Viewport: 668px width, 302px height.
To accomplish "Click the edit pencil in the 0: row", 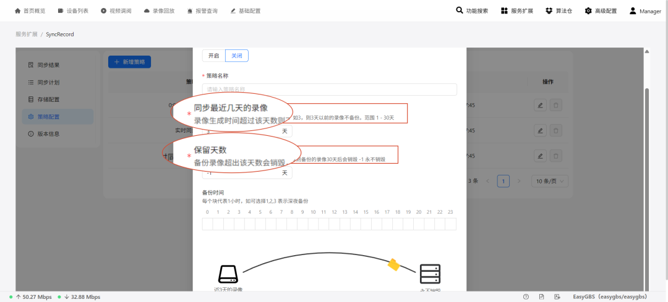I will (x=540, y=105).
